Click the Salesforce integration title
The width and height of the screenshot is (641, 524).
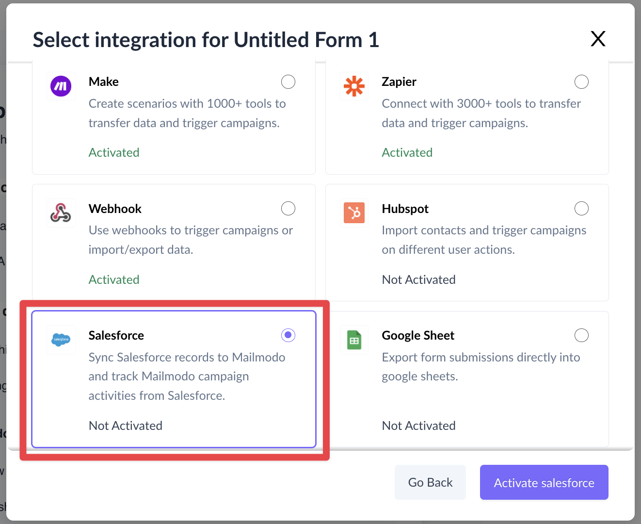pyautogui.click(x=116, y=335)
